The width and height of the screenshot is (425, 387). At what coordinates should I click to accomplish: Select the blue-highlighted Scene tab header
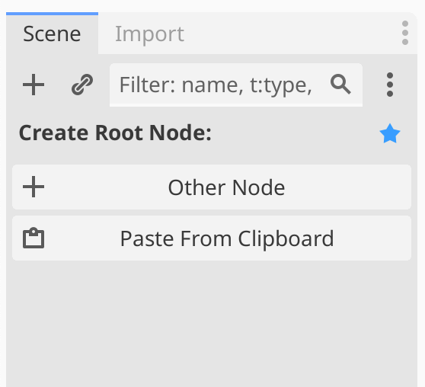[x=52, y=34]
